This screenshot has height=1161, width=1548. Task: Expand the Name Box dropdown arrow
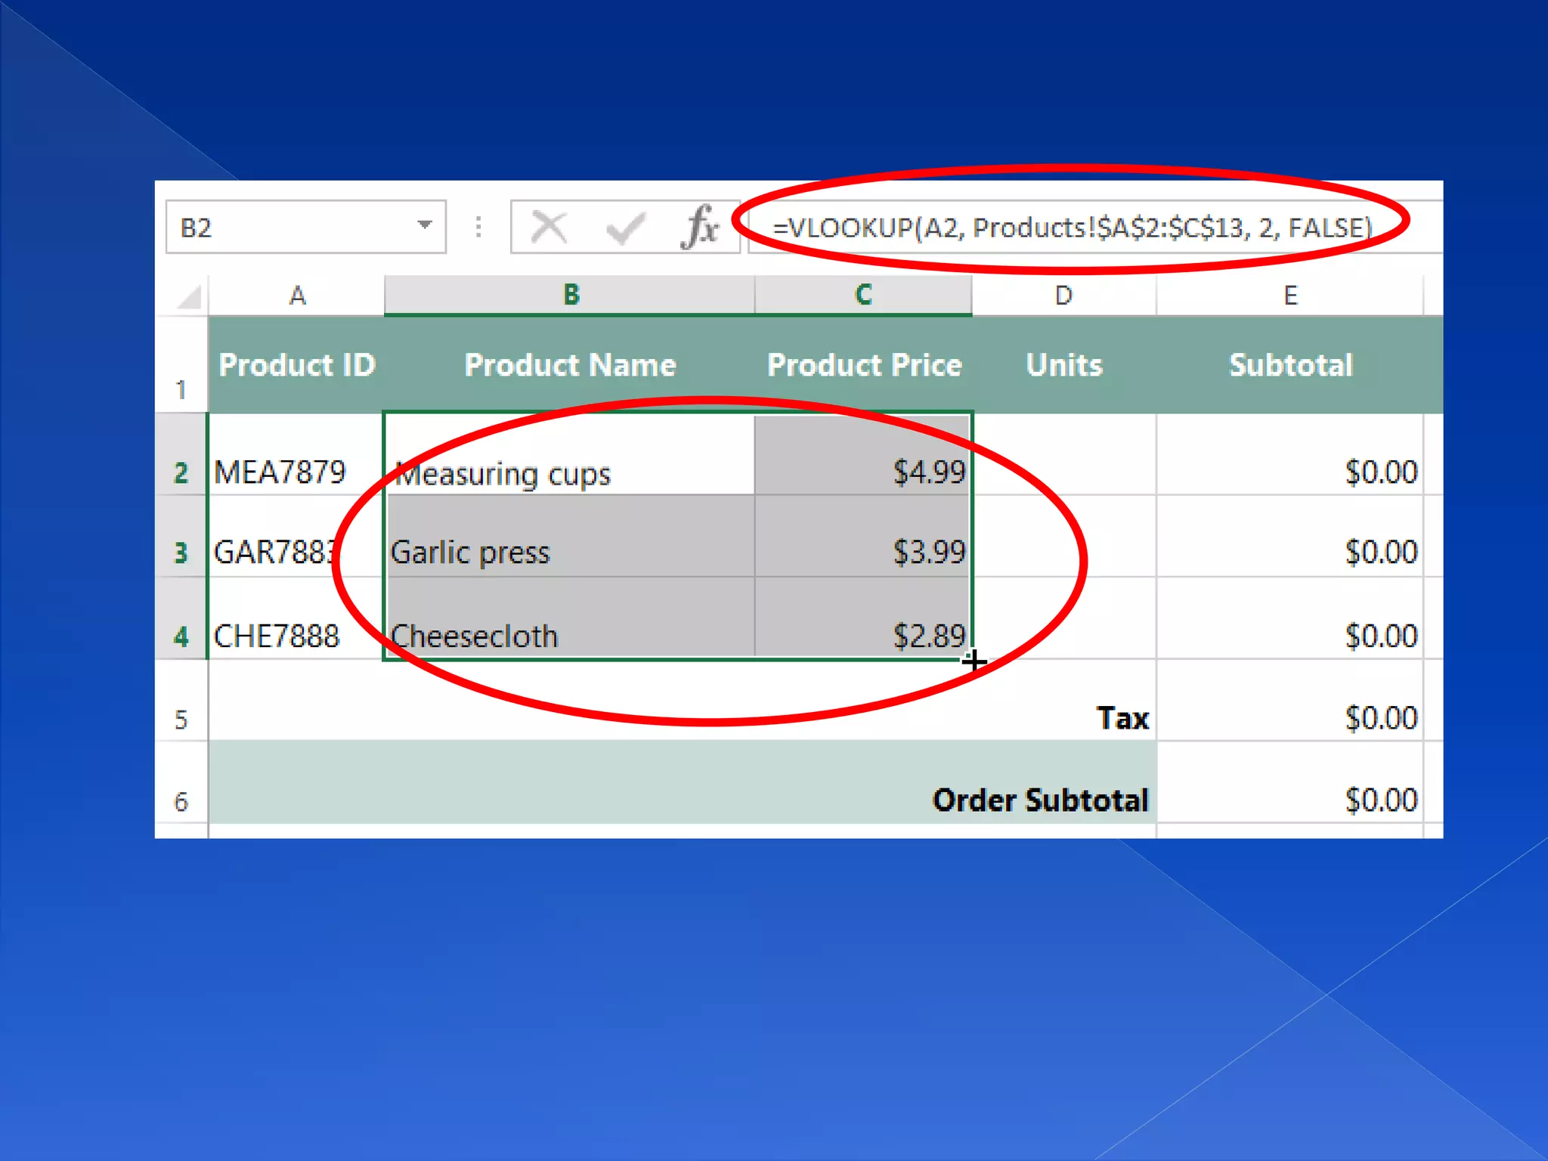click(425, 225)
